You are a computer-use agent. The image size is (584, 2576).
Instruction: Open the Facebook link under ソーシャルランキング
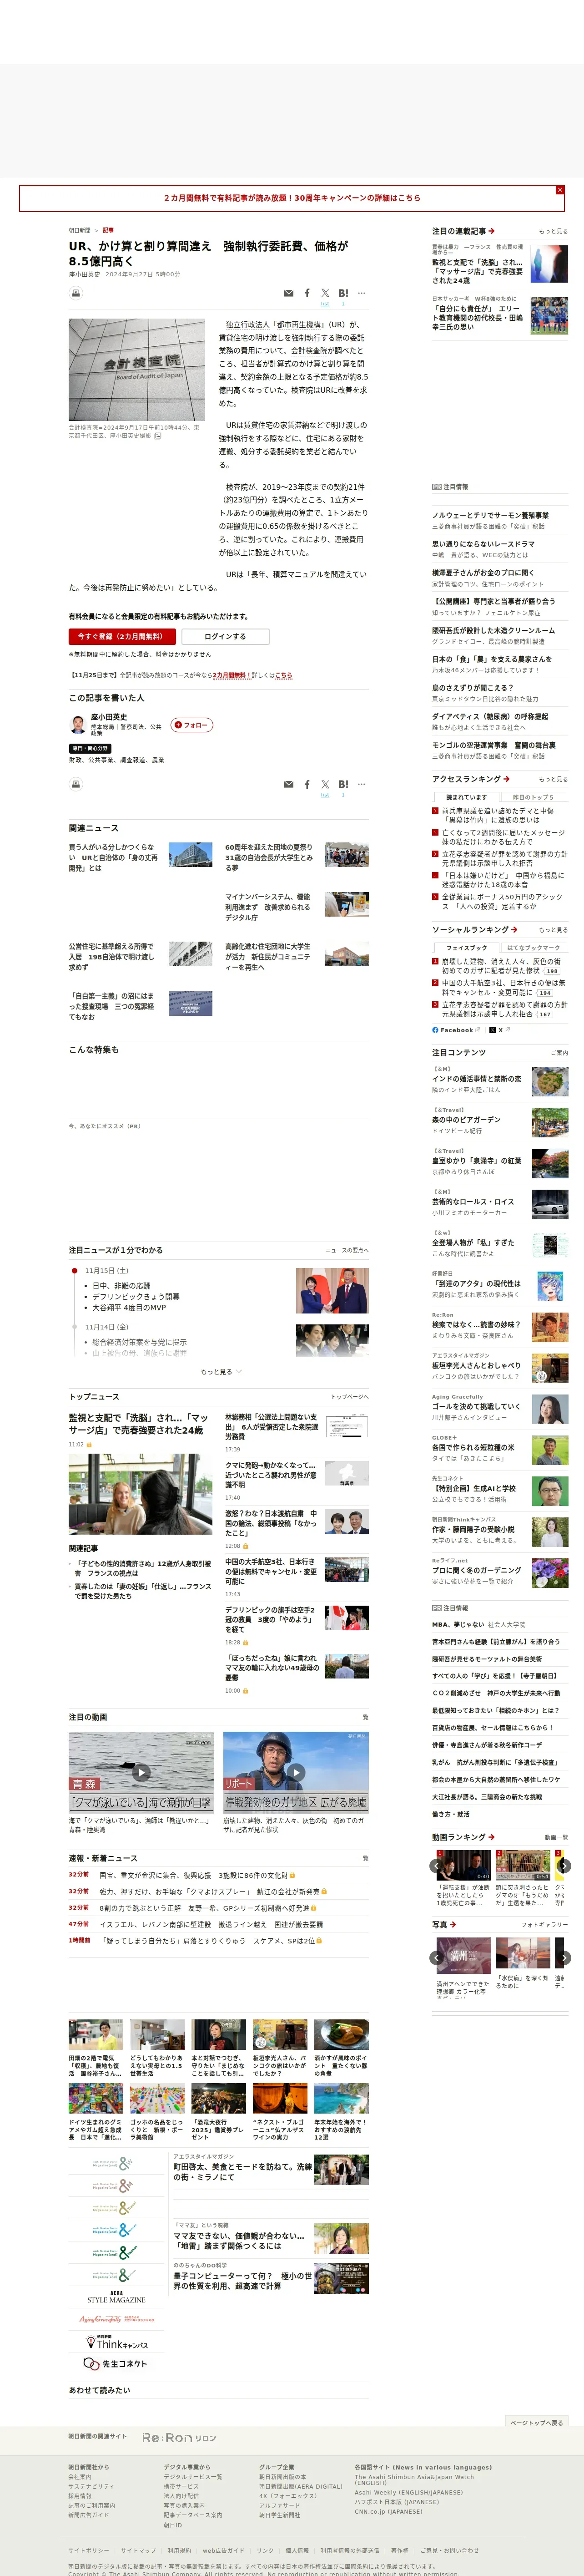tap(456, 1029)
